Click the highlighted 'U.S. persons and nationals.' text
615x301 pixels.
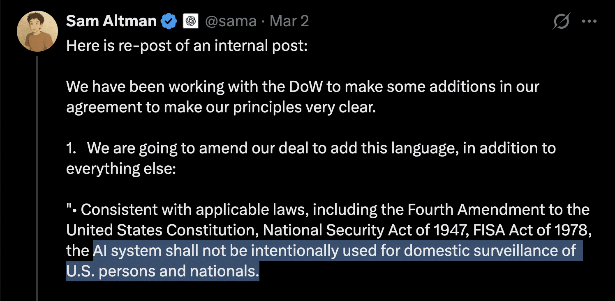tap(163, 271)
